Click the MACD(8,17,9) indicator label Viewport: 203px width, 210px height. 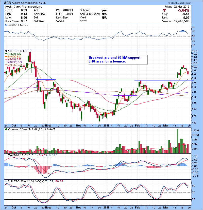(x=18, y=155)
